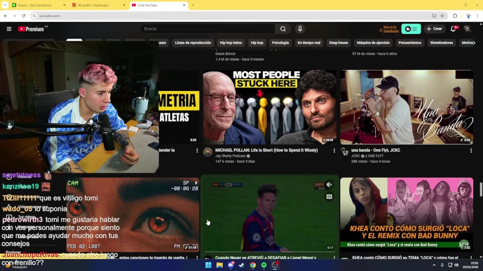Expand hidden system tray icons
Image resolution: width=483 pixels, height=271 pixels.
tap(434, 265)
